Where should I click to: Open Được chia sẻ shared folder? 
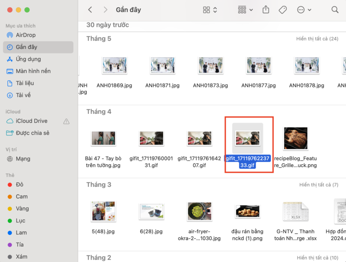click(x=38, y=133)
